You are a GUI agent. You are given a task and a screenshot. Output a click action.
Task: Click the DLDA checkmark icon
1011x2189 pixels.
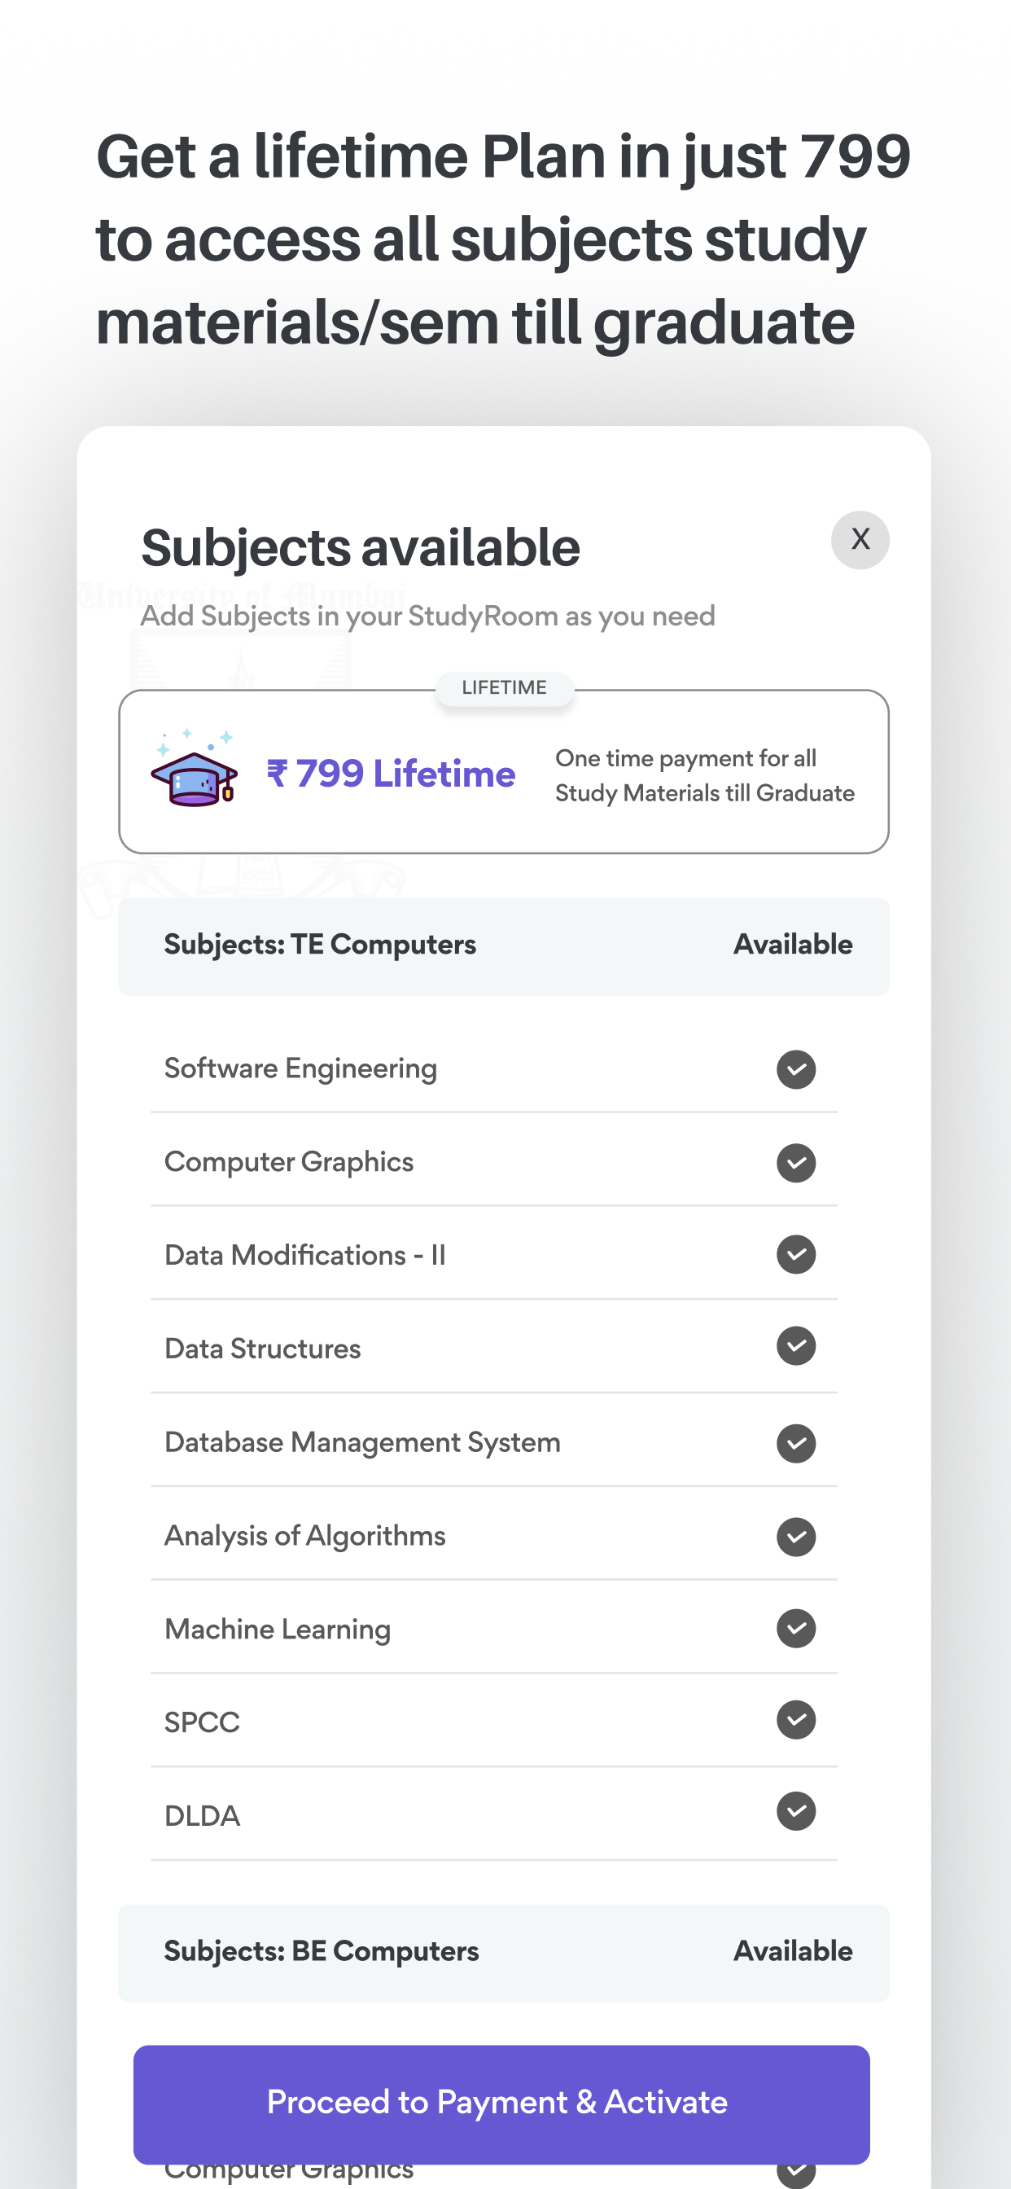796,1812
